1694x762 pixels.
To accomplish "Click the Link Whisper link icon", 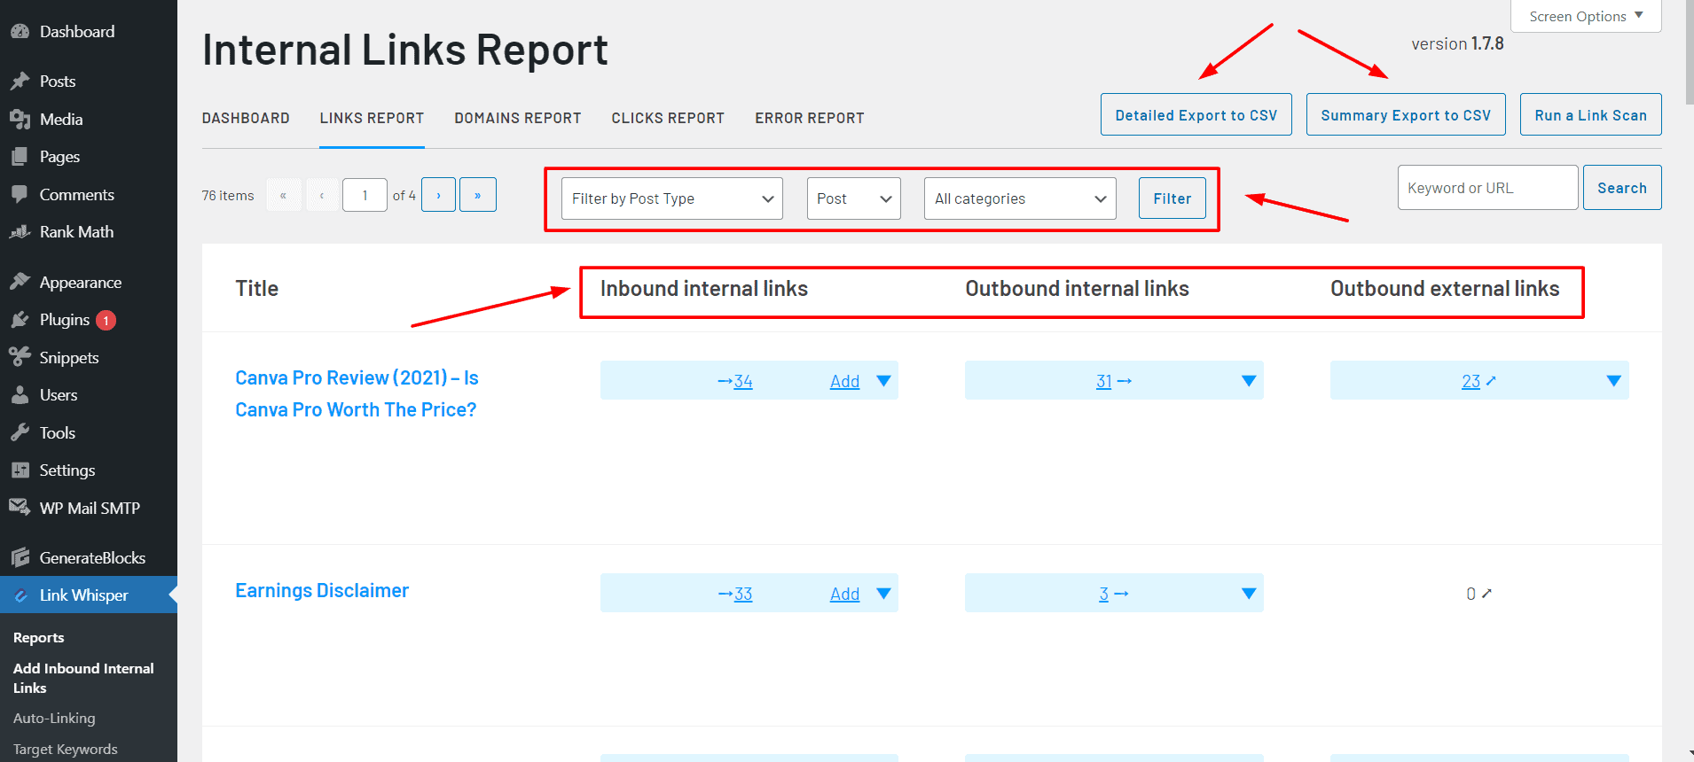I will coord(21,595).
